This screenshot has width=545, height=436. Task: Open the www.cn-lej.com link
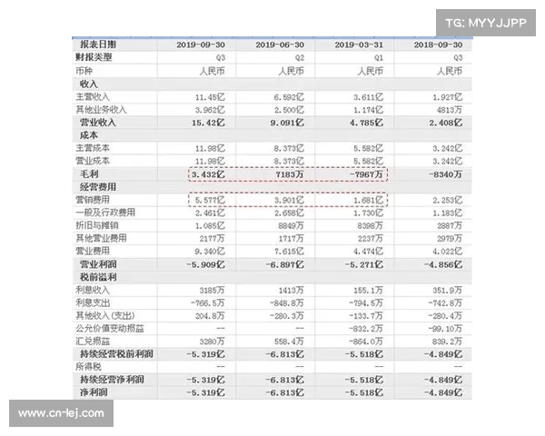point(62,413)
